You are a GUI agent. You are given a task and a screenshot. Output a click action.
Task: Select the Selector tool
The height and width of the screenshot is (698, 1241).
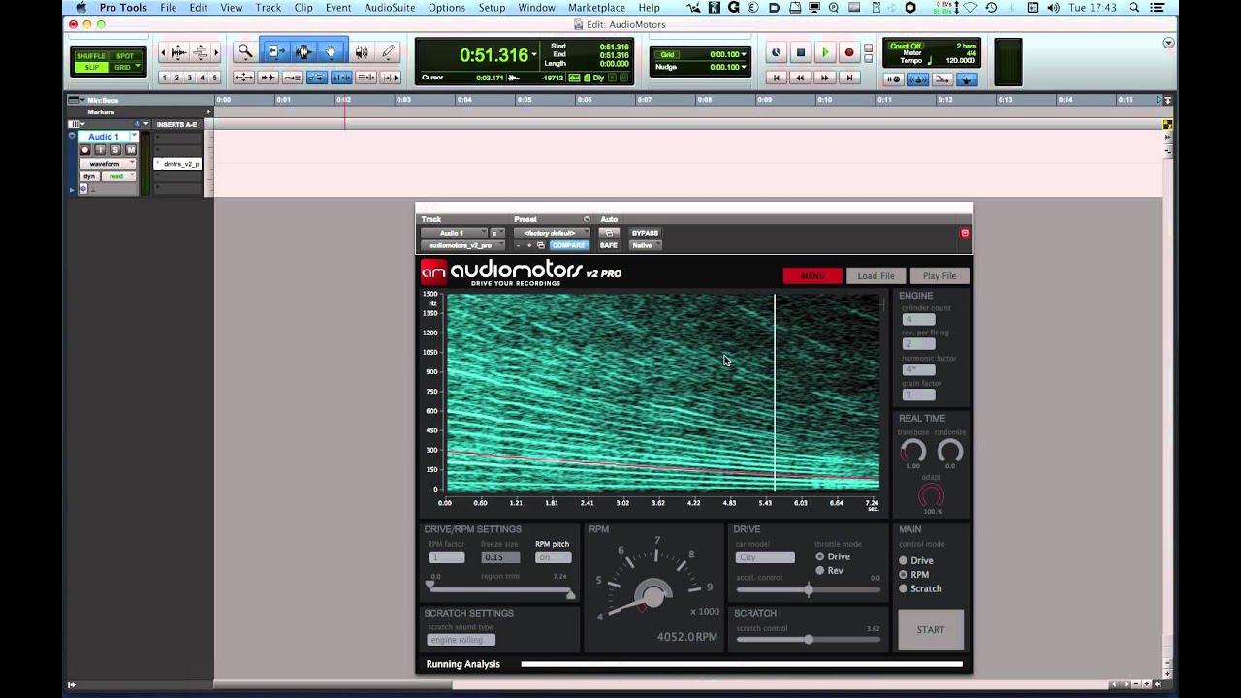coord(303,52)
